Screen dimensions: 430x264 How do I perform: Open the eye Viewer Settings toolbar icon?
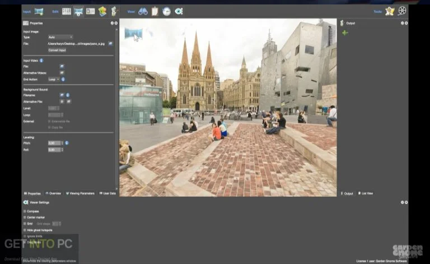(x=179, y=12)
